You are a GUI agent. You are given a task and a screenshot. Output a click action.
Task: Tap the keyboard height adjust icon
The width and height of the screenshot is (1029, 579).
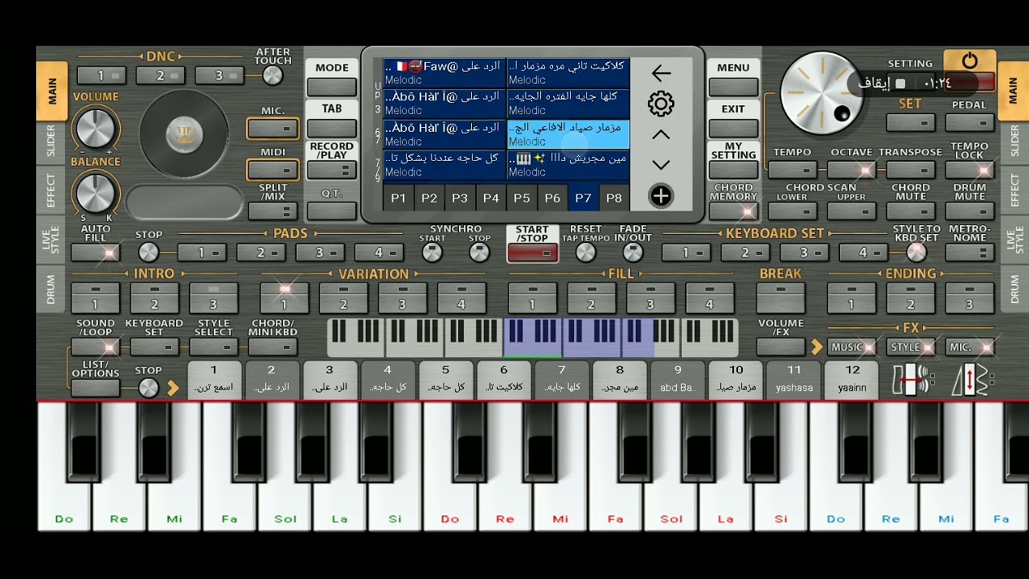click(972, 380)
